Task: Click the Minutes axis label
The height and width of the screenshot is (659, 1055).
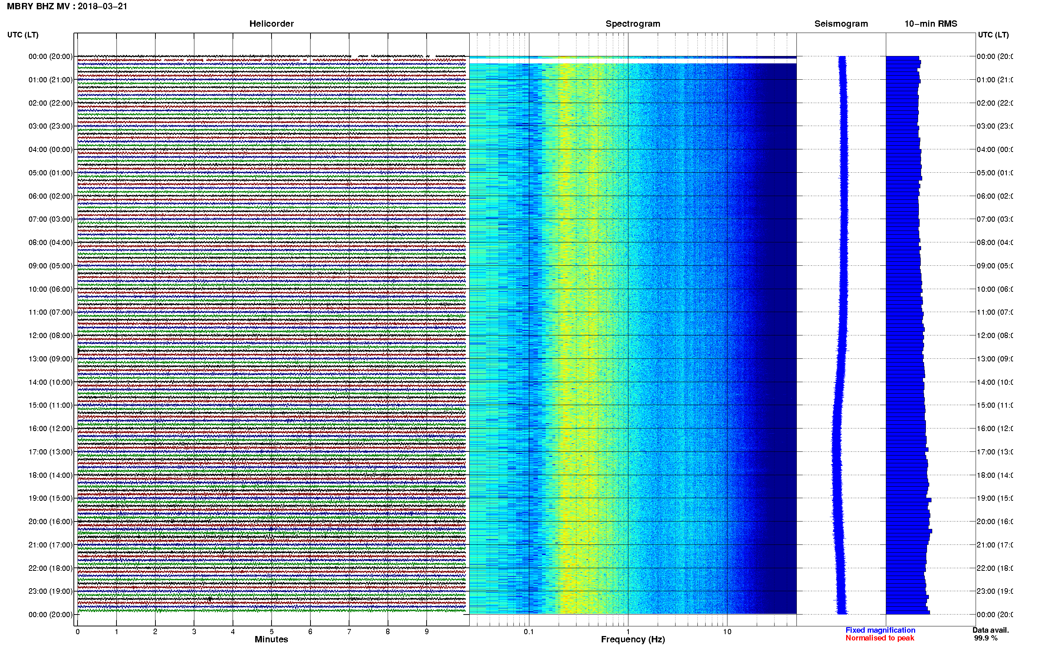Action: (x=271, y=639)
